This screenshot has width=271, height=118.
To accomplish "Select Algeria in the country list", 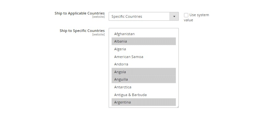I will coord(144,49).
